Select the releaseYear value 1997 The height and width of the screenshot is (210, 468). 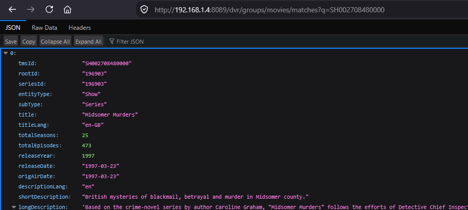(x=88, y=156)
